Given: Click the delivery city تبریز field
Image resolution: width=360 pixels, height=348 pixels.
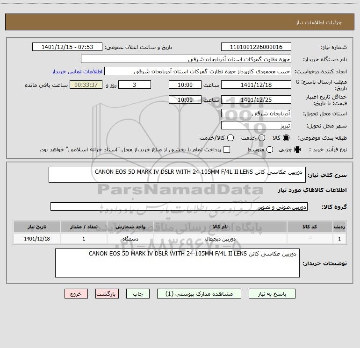Looking at the screenshot, I should 256,126.
